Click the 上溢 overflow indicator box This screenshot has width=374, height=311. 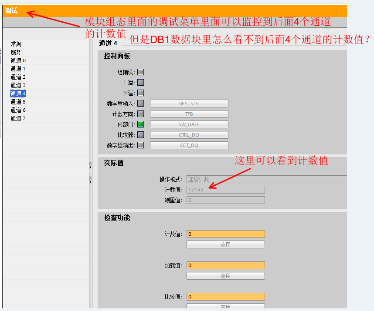[140, 83]
